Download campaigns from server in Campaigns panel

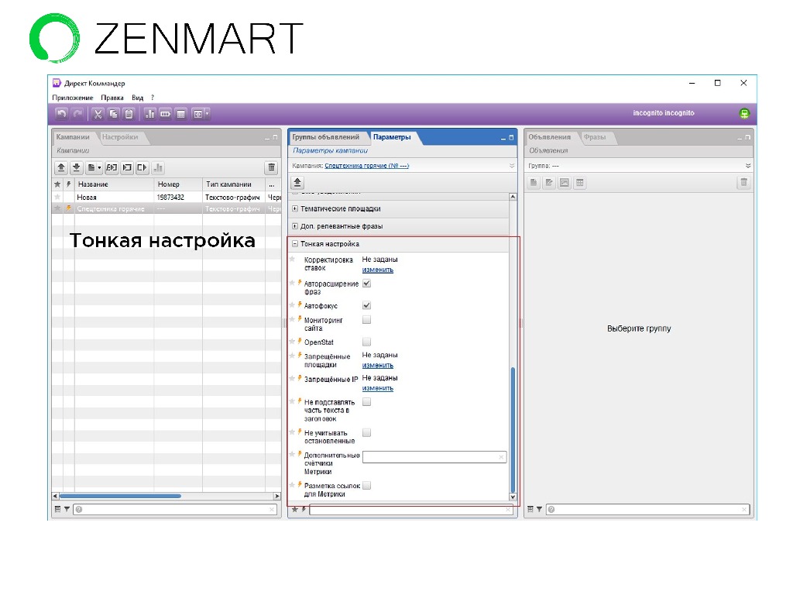tap(77, 167)
